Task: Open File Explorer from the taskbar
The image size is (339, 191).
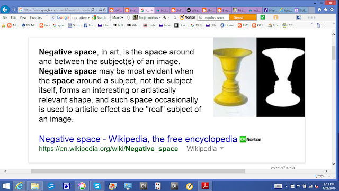Action: 34,186
